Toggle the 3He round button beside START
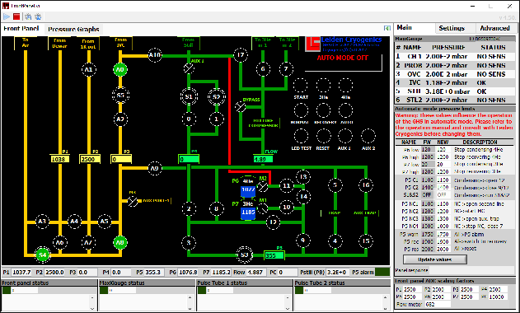Viewport: 520px width, 313px height. pos(323,86)
